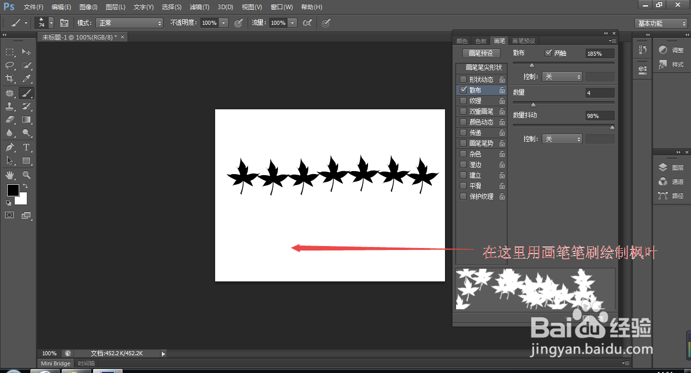Select the Brush tool in the toolbox
Screen dimensions: 691x373
tap(26, 93)
